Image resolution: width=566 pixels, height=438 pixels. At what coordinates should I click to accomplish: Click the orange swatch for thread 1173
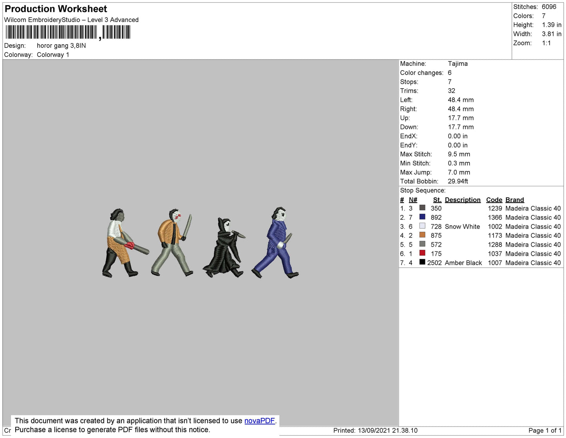point(422,235)
